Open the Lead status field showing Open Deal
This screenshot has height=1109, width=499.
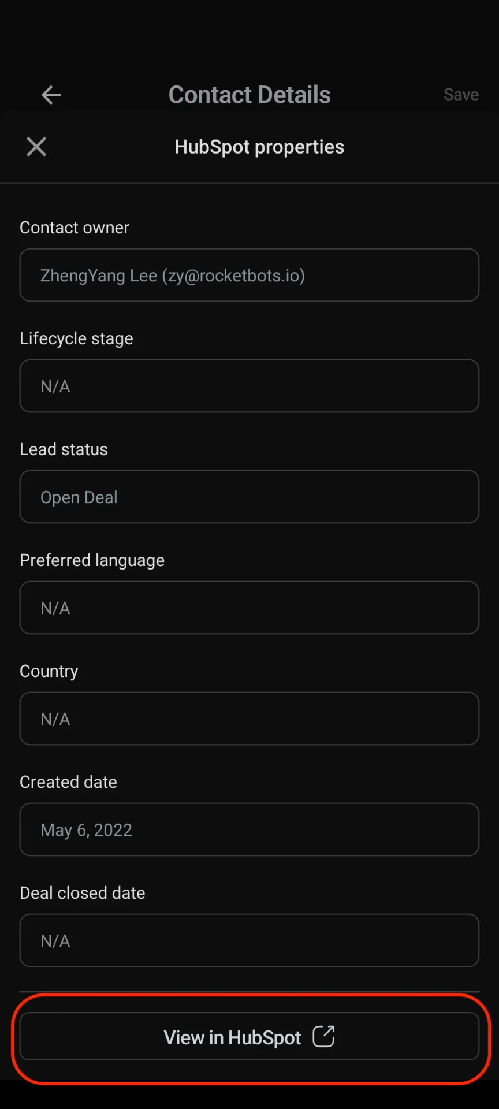pos(249,497)
